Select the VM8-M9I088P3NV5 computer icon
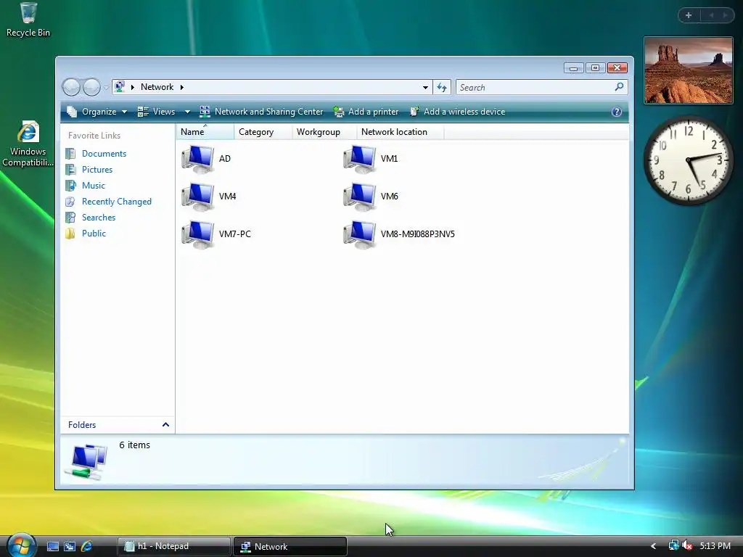743x557 pixels. (x=360, y=234)
